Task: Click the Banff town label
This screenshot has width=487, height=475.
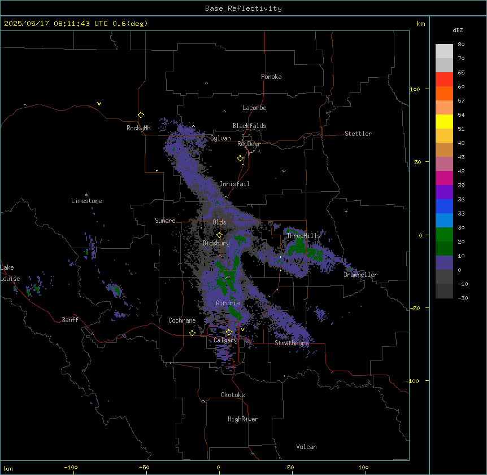Action: [x=70, y=320]
